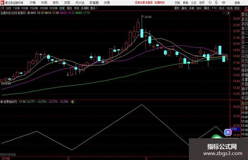Screen dimensions: 248x160
Task: Open the blue AI assistant button
Action: pos(228,132)
